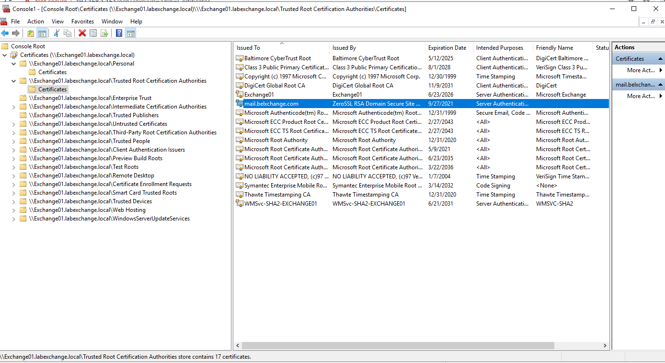This screenshot has height=363, width=665.
Task: Open the Favorites menu
Action: tap(82, 22)
